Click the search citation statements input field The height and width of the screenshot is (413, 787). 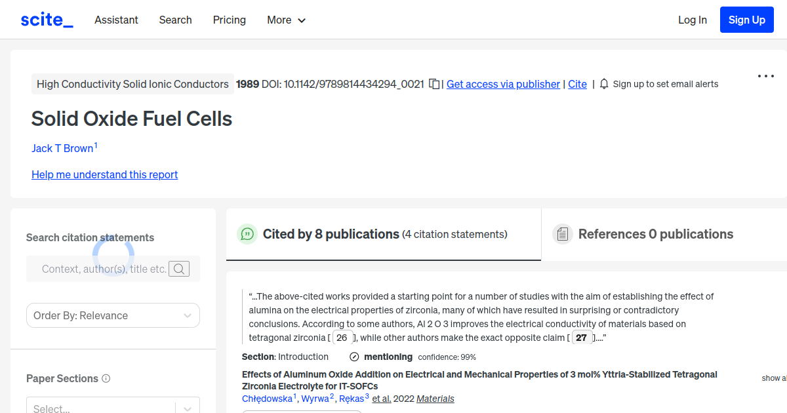click(102, 269)
